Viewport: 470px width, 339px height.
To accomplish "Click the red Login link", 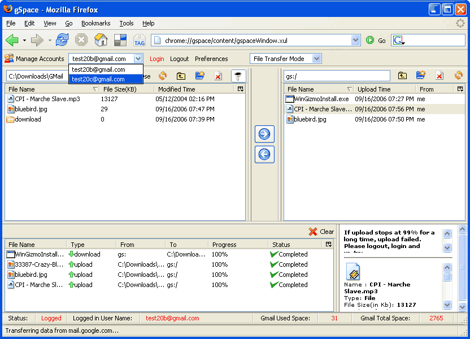I will pyautogui.click(x=157, y=59).
